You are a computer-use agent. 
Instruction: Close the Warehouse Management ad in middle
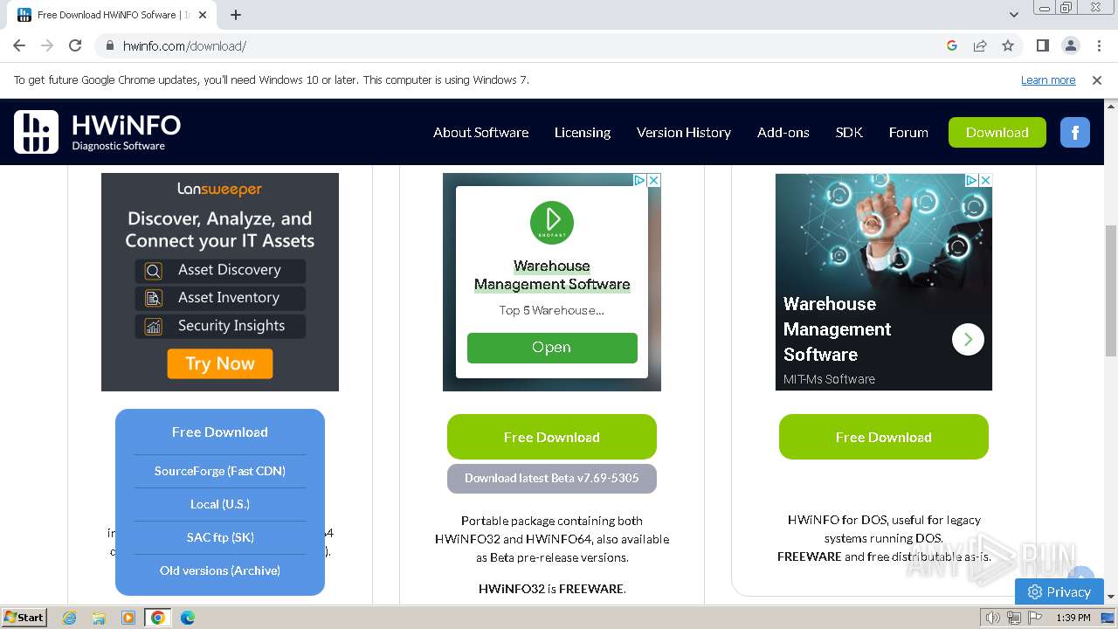[x=653, y=180]
